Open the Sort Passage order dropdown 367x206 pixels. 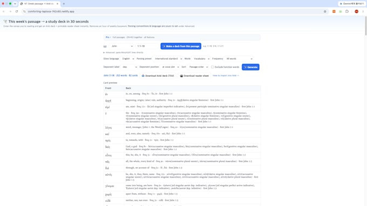click(198, 67)
